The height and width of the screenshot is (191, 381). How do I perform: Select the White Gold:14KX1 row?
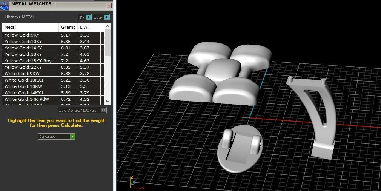(54, 93)
